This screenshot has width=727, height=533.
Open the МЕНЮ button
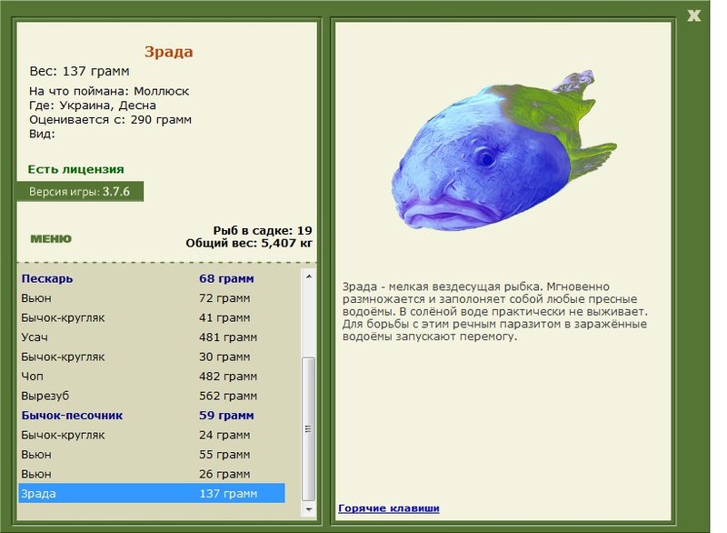51,238
